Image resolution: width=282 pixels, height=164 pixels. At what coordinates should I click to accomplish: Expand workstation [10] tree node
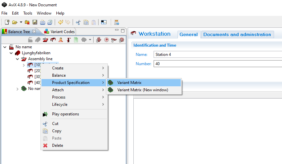click(x=24, y=65)
